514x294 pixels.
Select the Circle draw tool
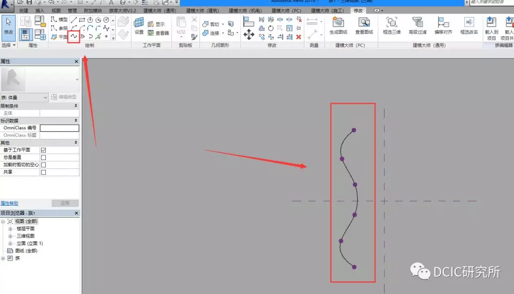pos(106,20)
